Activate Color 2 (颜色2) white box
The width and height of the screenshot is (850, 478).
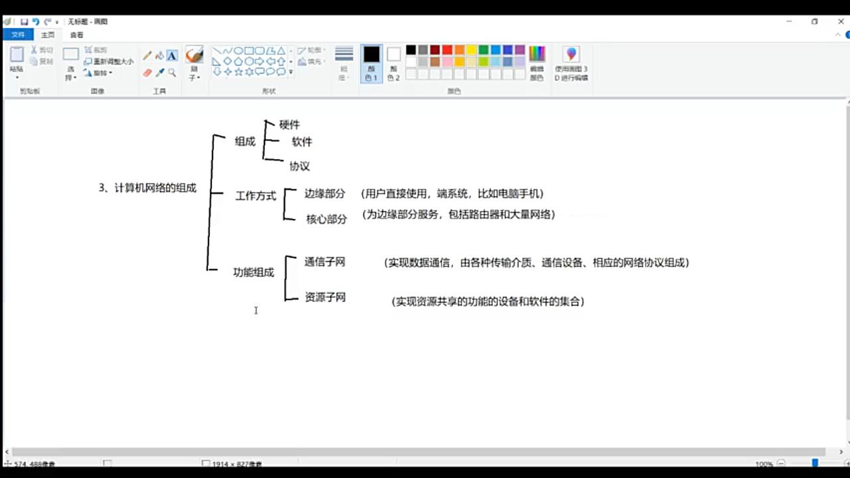click(x=394, y=64)
